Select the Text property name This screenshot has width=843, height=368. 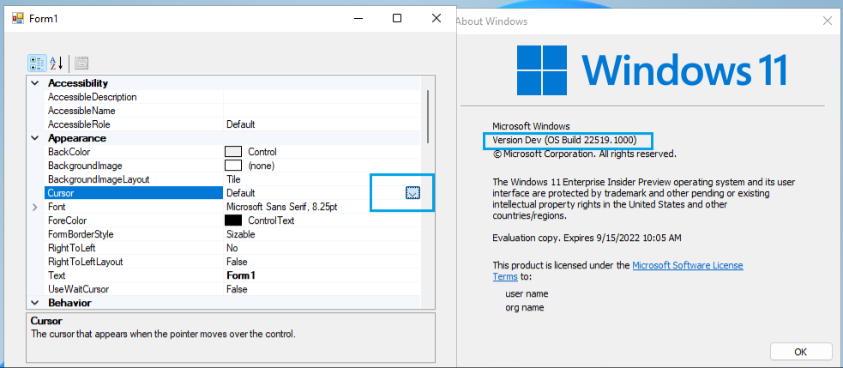pyautogui.click(x=57, y=275)
